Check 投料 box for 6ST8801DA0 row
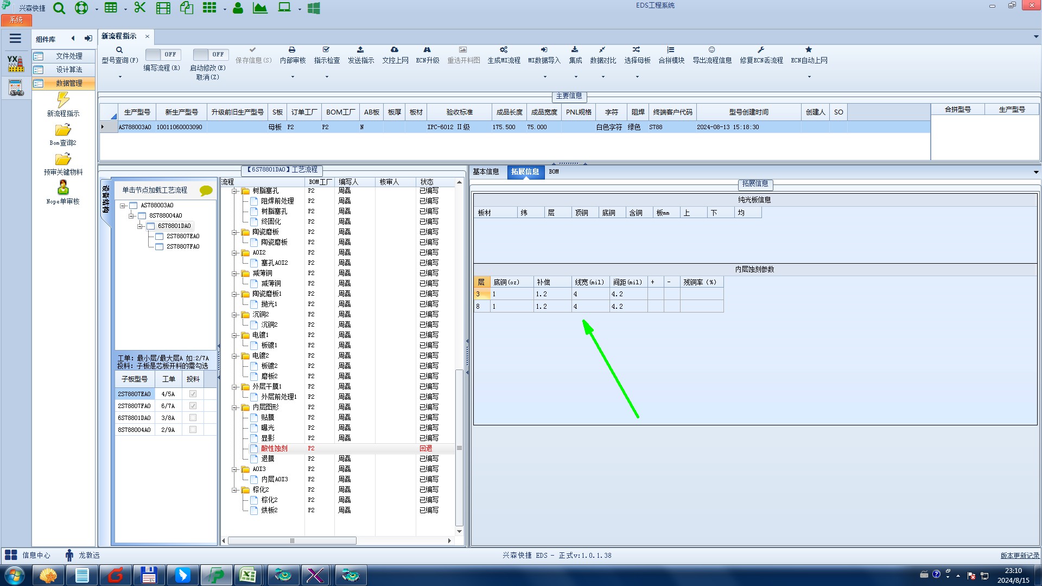This screenshot has height=586, width=1042. click(193, 418)
